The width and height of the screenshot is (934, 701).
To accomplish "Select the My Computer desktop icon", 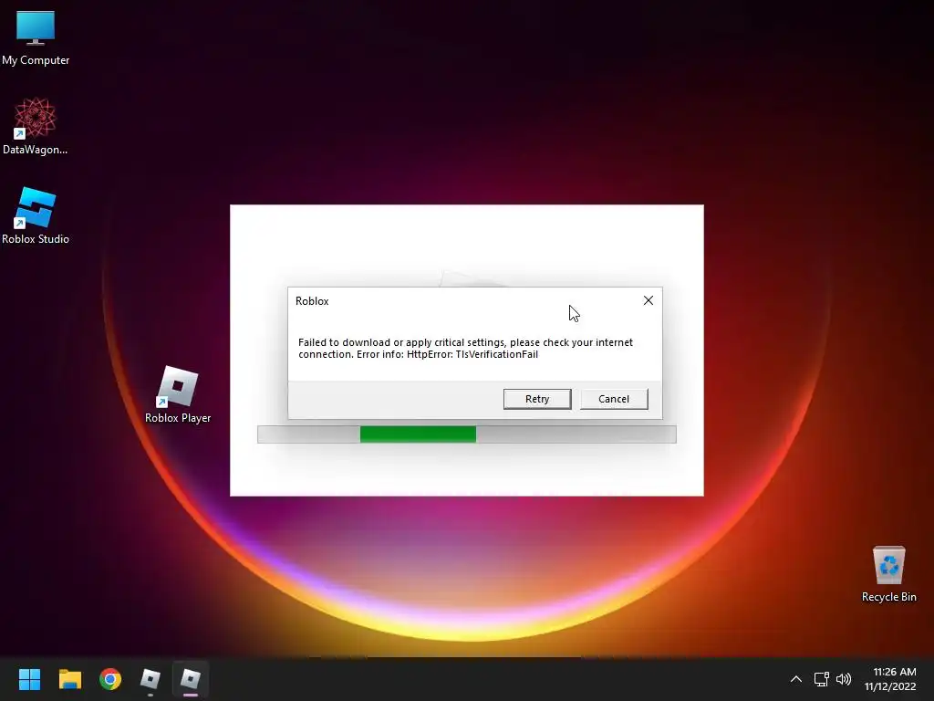I will coord(36,37).
